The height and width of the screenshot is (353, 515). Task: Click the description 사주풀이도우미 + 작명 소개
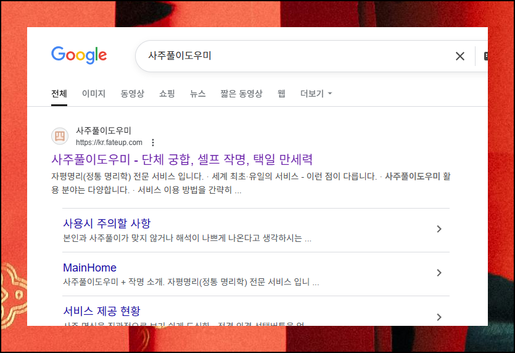191,282
